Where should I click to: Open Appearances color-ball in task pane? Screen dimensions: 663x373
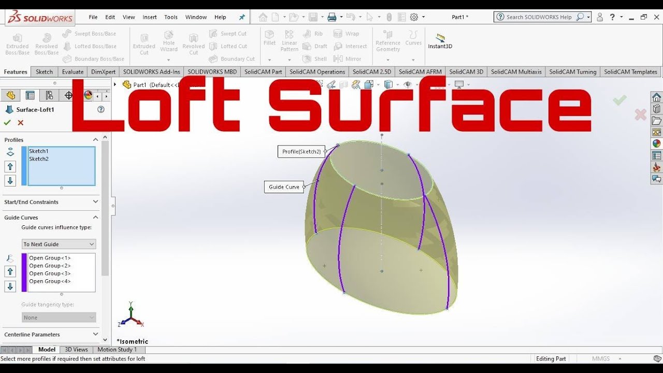click(656, 144)
